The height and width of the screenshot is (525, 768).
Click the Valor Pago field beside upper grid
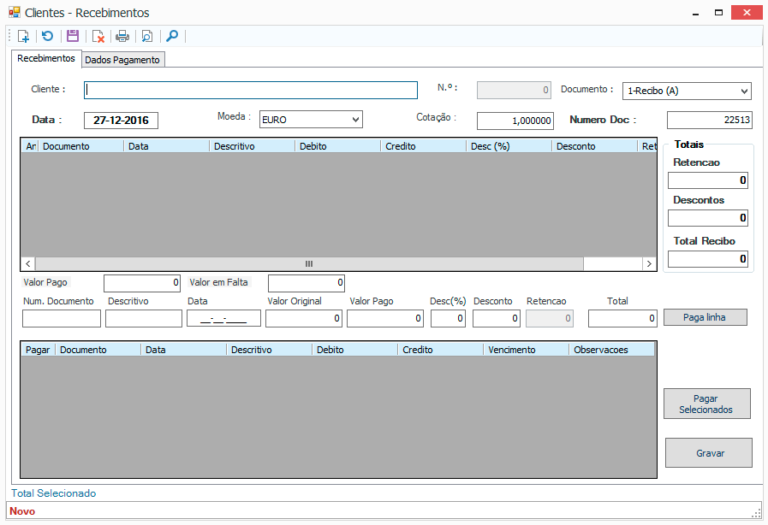pos(142,283)
